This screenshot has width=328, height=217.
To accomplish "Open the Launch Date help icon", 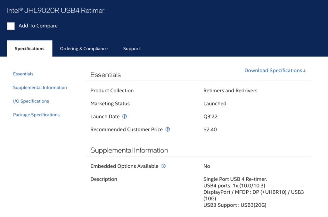I will (x=125, y=116).
